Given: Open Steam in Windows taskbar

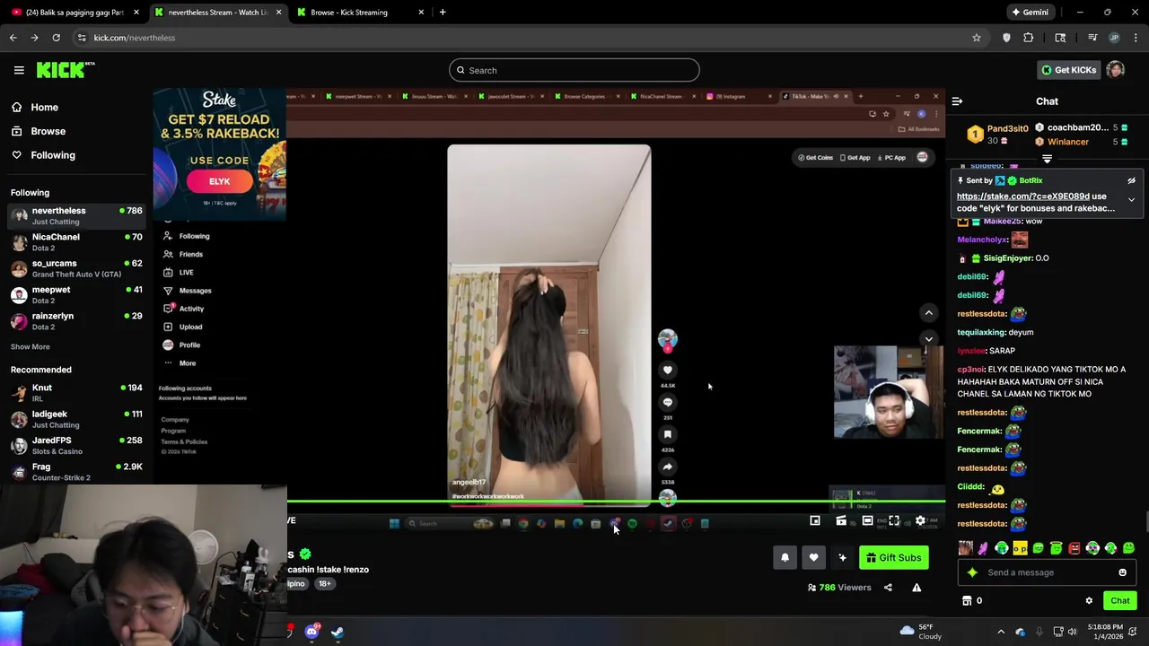Looking at the screenshot, I should click(x=337, y=632).
